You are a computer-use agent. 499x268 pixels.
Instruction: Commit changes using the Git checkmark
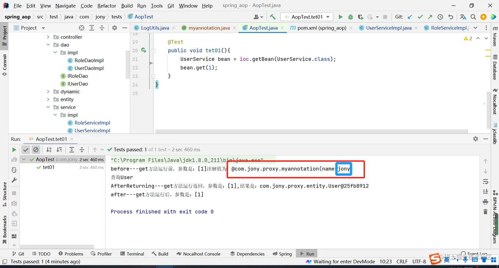coord(420,17)
